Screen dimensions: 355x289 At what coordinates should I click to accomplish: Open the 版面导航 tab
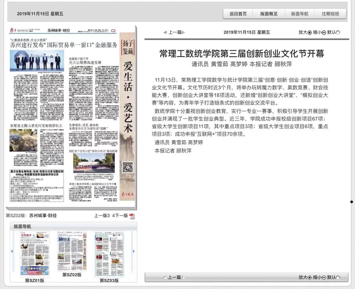[x=300, y=14]
